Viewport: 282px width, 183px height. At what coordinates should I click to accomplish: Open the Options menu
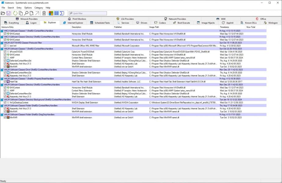coord(28,8)
